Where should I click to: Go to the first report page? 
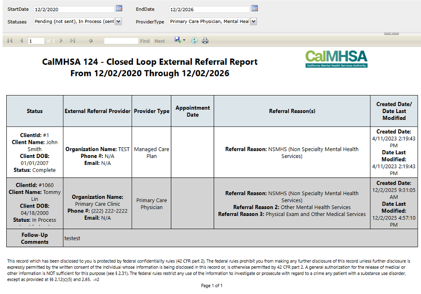click(10, 41)
